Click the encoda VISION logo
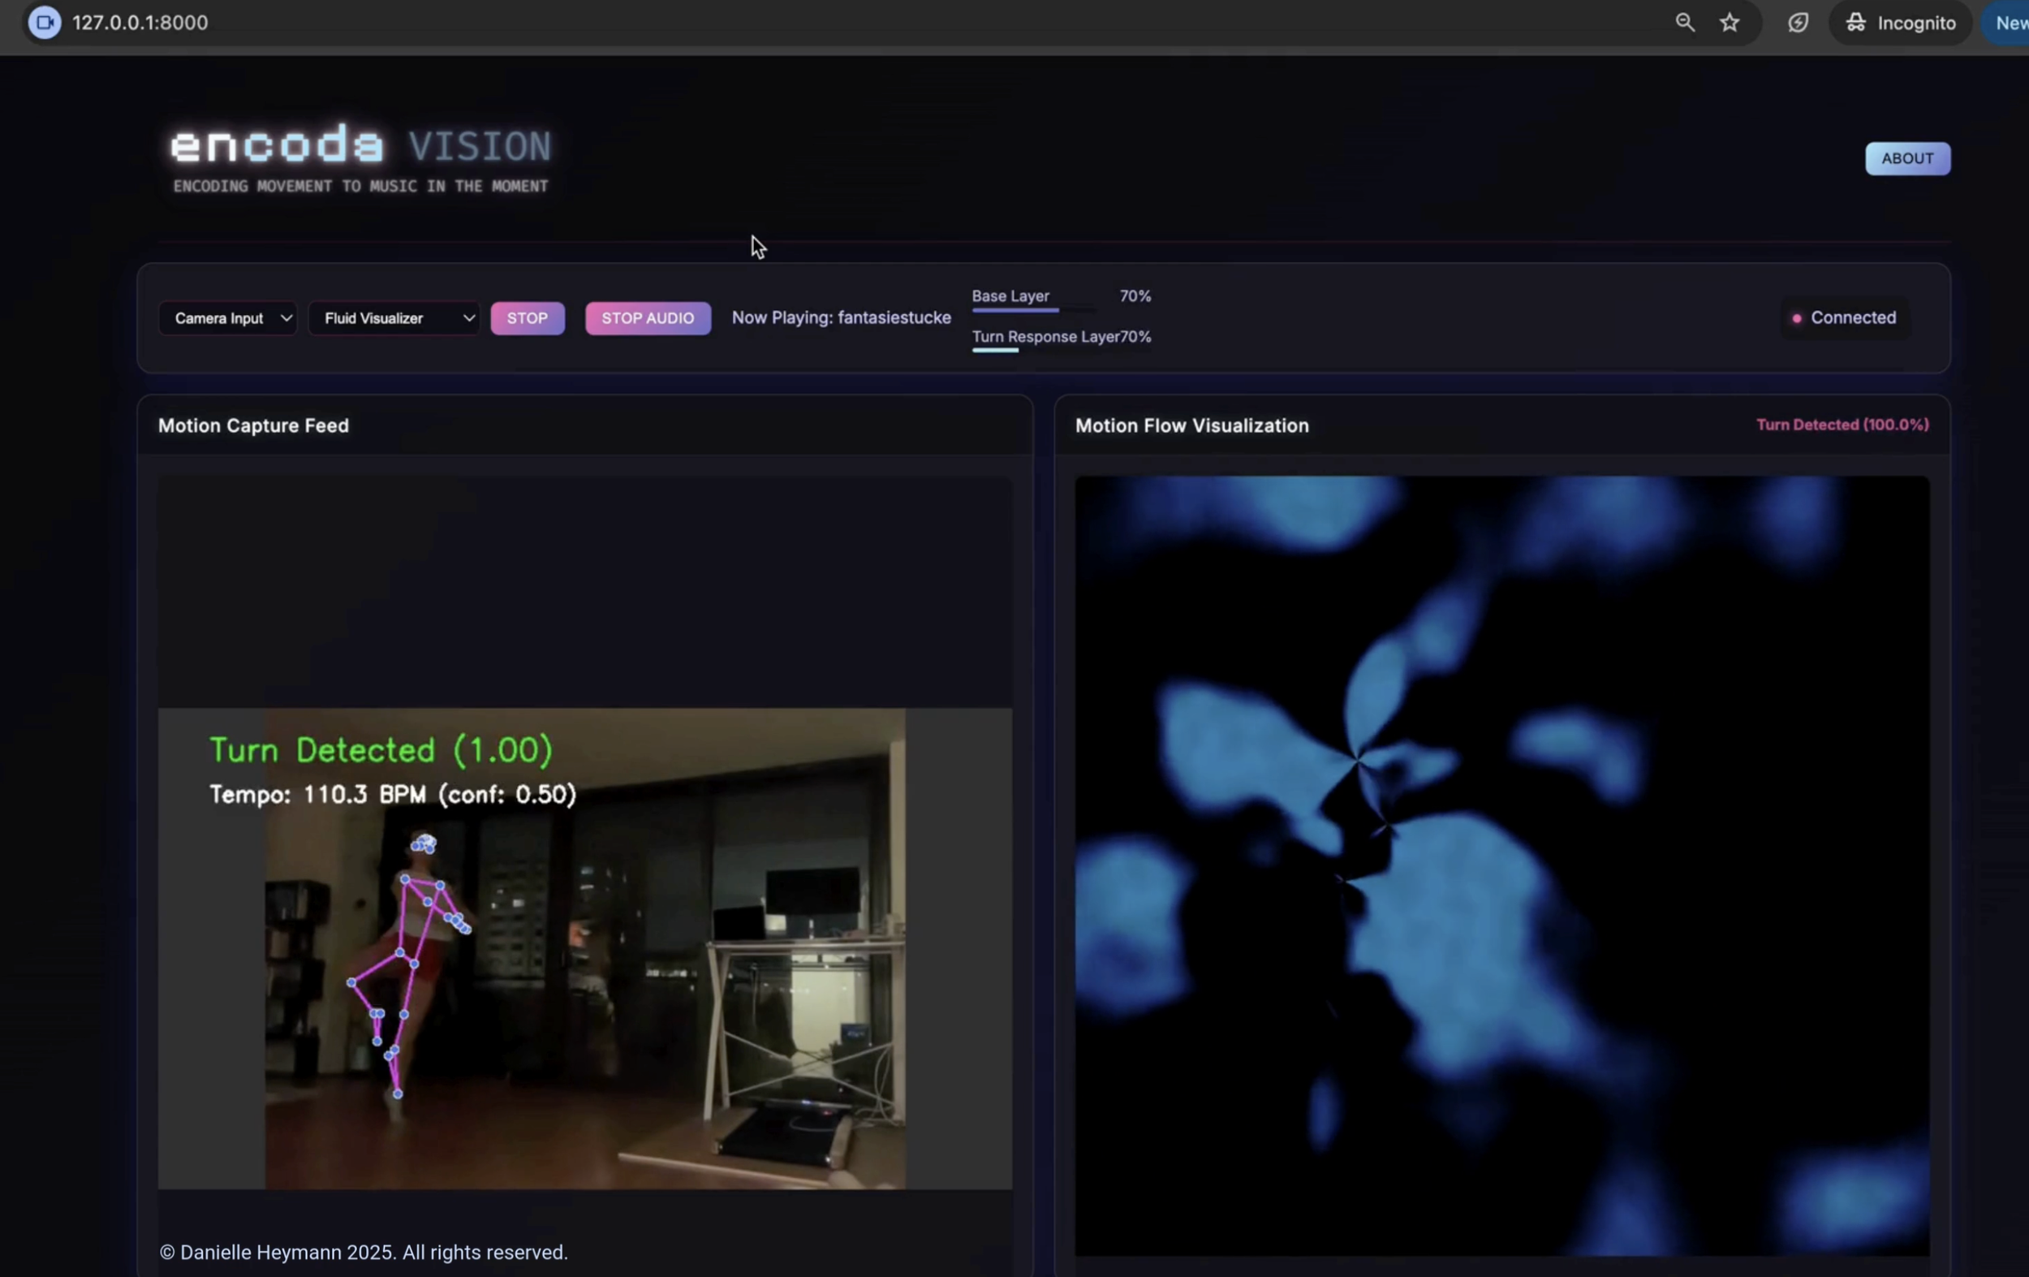 point(360,148)
